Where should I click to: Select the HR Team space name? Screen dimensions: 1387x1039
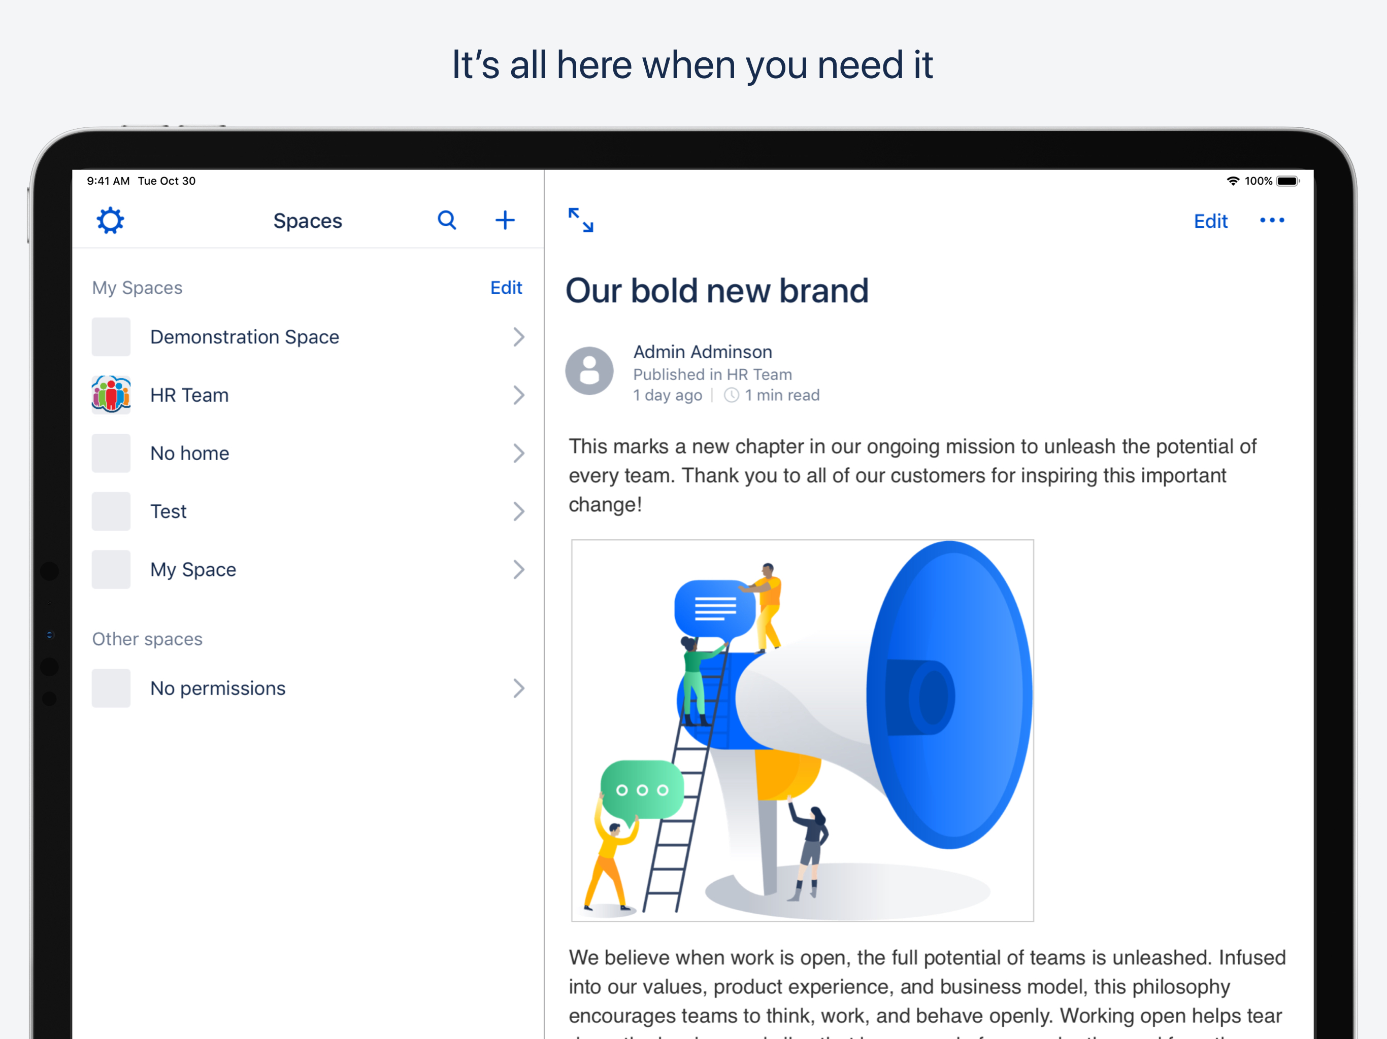tap(189, 395)
